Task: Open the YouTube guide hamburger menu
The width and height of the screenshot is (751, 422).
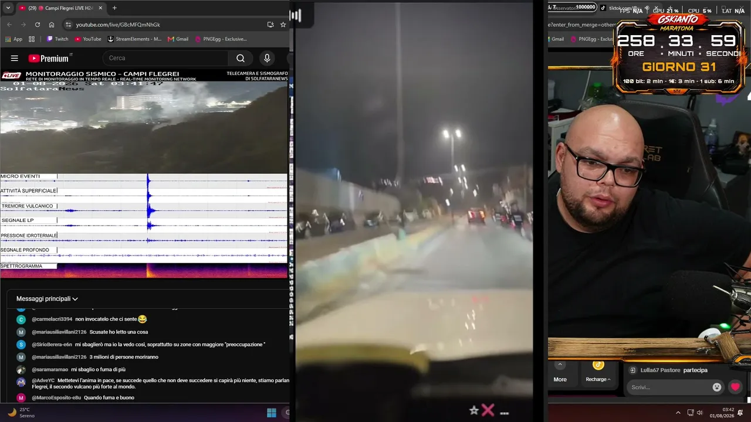Action: pyautogui.click(x=15, y=58)
